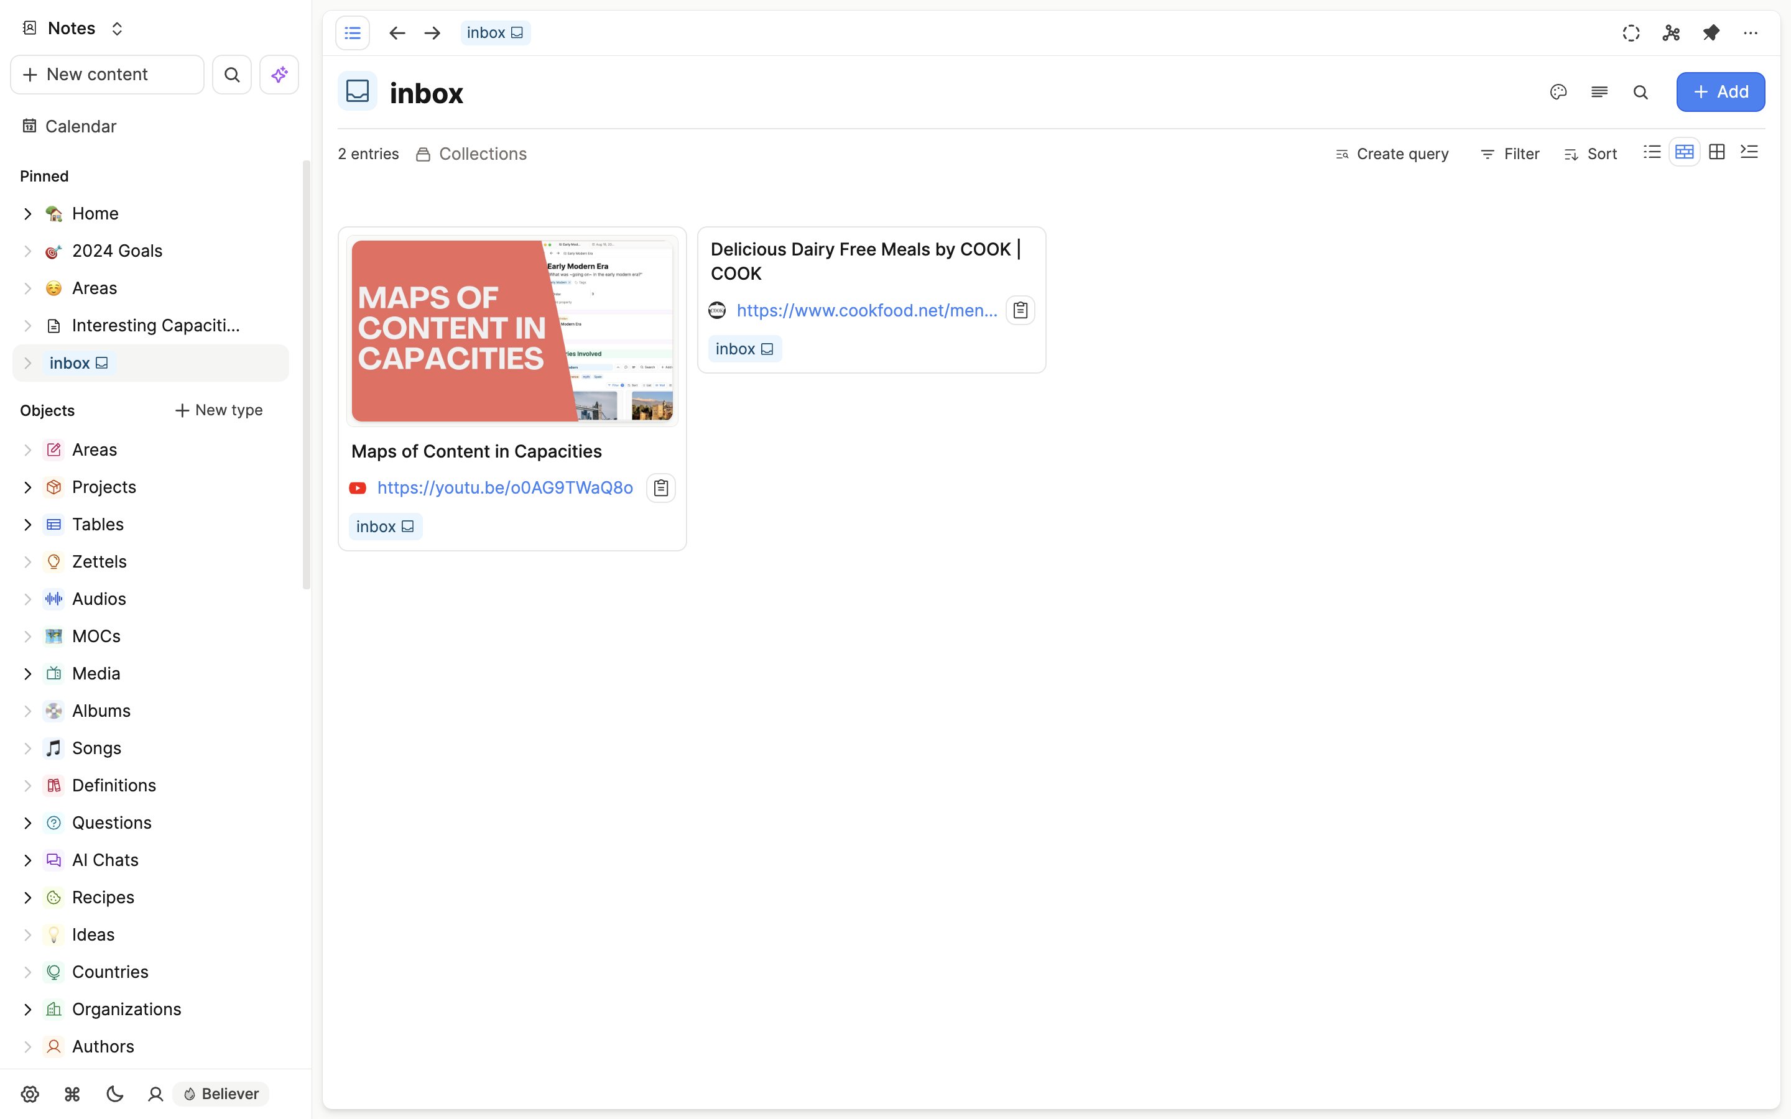The image size is (1791, 1119).
Task: Open the cookfood.net link
Action: [x=868, y=310]
